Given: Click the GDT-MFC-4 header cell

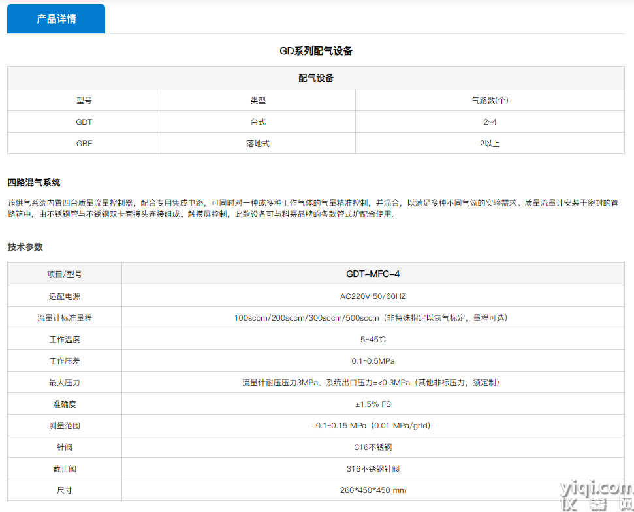Looking at the screenshot, I should pyautogui.click(x=373, y=274).
